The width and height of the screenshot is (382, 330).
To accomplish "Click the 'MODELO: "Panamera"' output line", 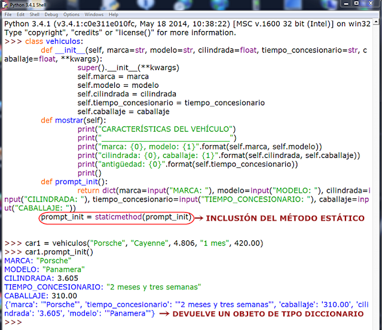I will tap(44, 270).
